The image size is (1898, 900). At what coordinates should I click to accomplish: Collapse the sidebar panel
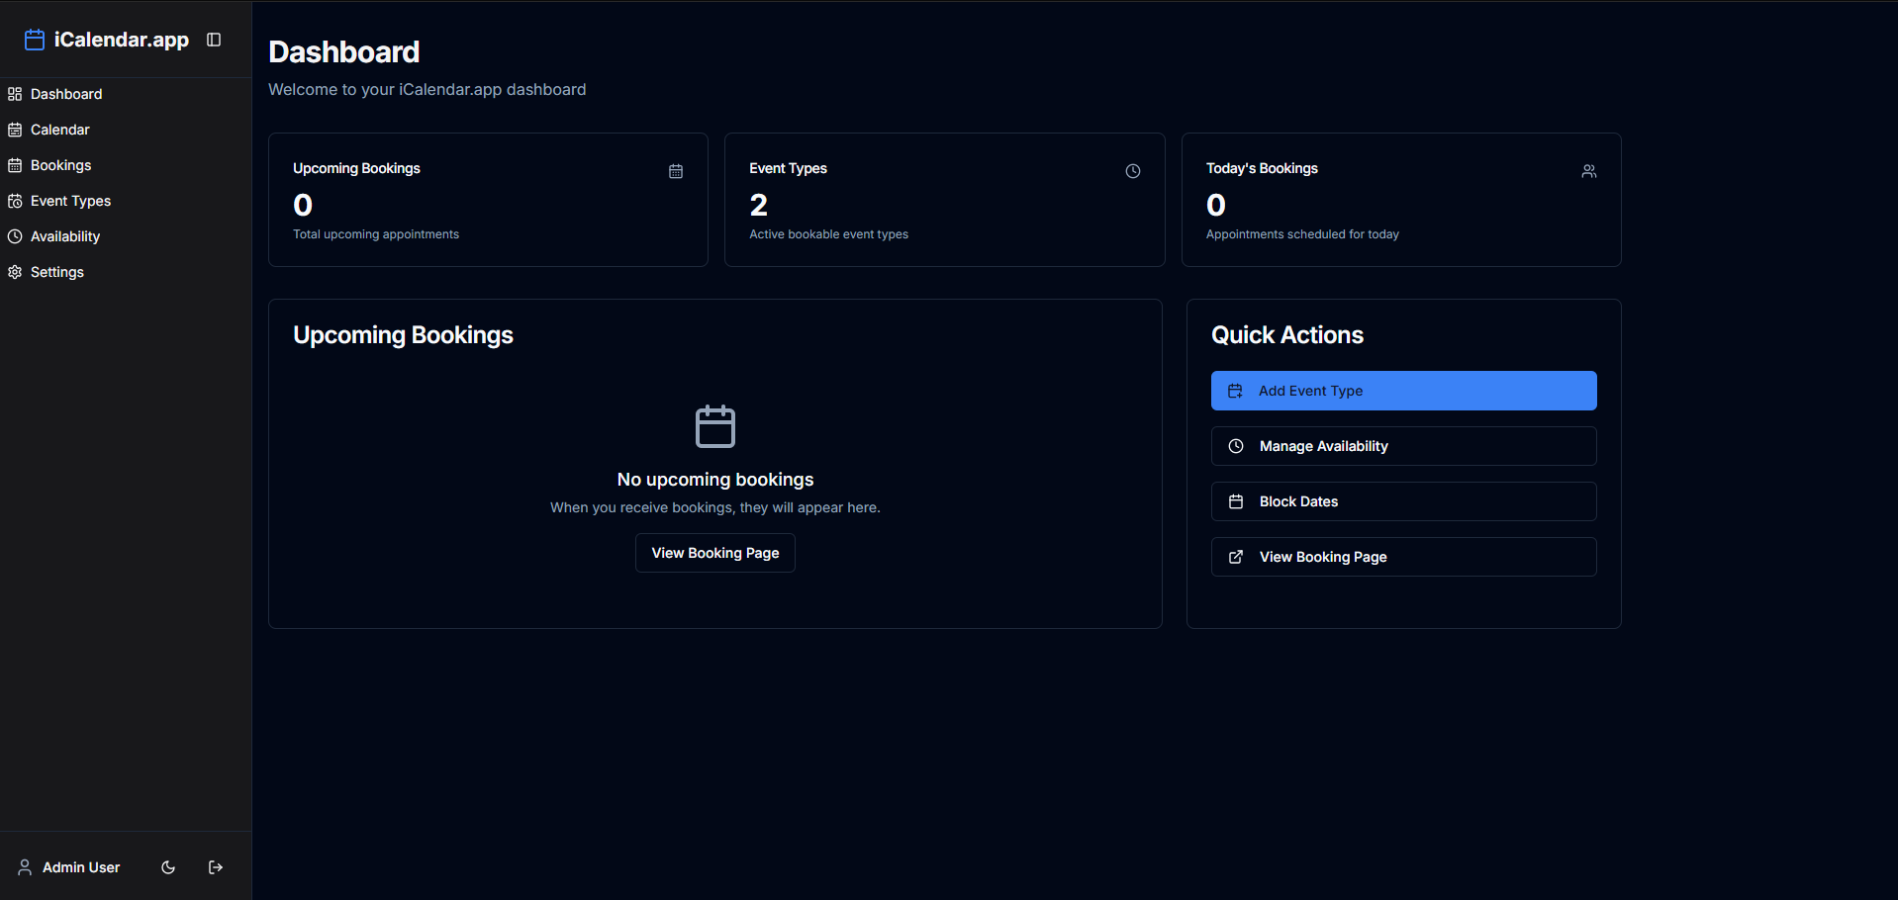tap(214, 40)
